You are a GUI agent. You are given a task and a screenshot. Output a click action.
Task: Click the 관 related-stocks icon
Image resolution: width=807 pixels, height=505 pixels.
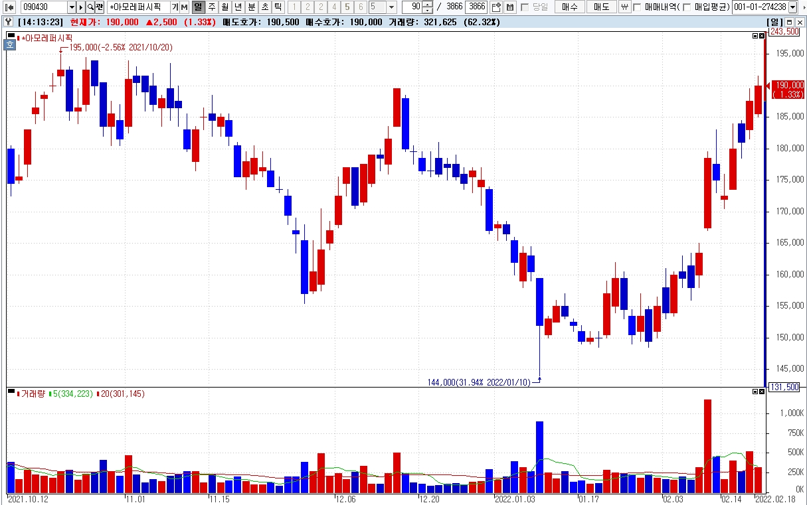point(100,7)
